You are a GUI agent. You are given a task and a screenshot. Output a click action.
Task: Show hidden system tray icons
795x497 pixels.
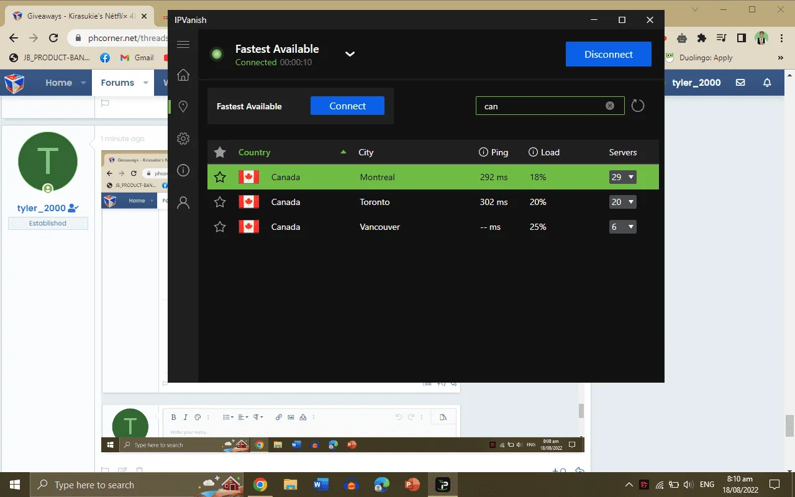(629, 485)
